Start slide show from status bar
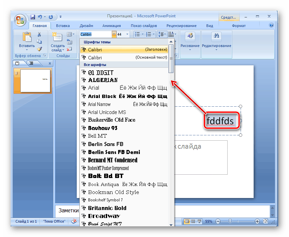289x237 pixels. click(x=199, y=221)
